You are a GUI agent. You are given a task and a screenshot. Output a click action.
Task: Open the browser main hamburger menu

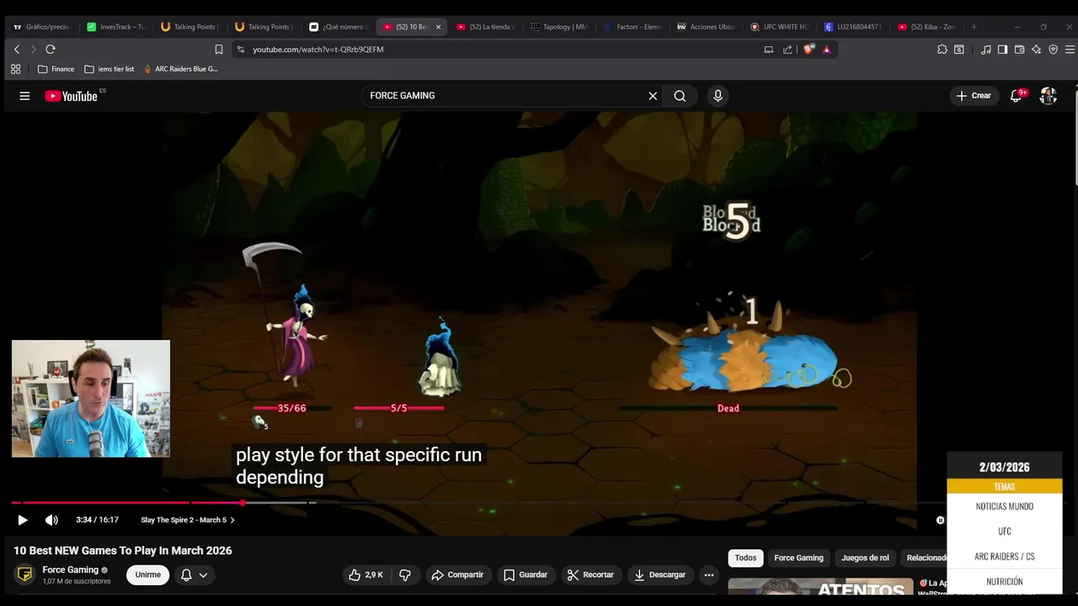1070,50
